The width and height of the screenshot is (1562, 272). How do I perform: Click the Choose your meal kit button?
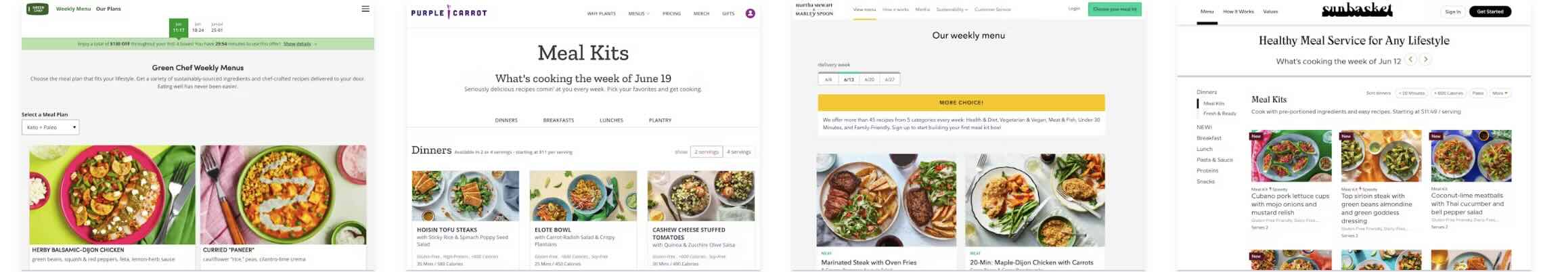pos(1114,9)
